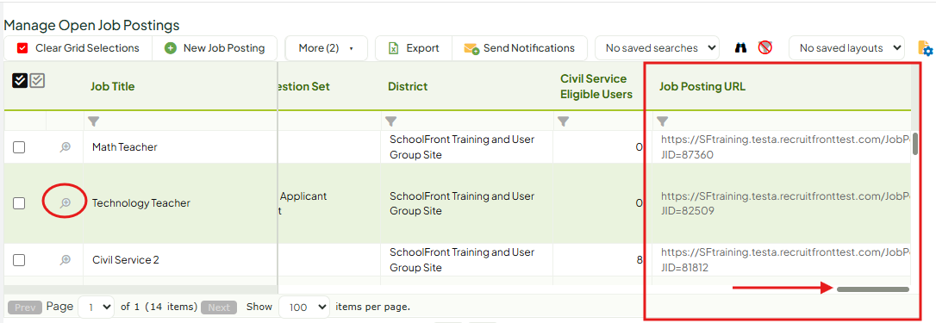Screen dimensions: 936x323
Task: Open the Math Teacher magnifier details icon
Action: 66,147
